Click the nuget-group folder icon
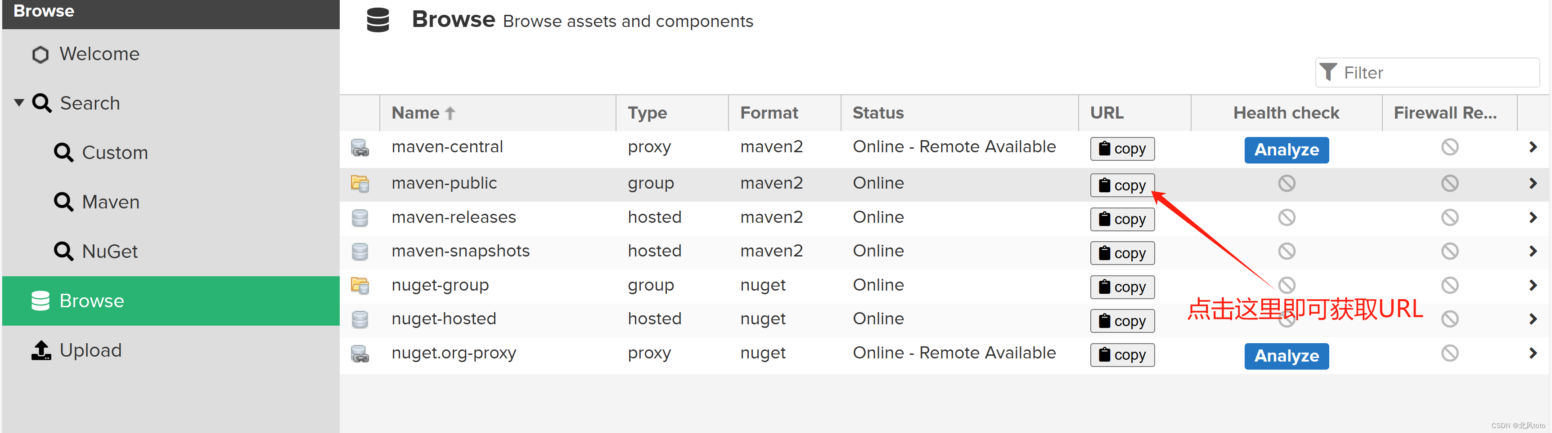This screenshot has height=433, width=1552. click(360, 285)
